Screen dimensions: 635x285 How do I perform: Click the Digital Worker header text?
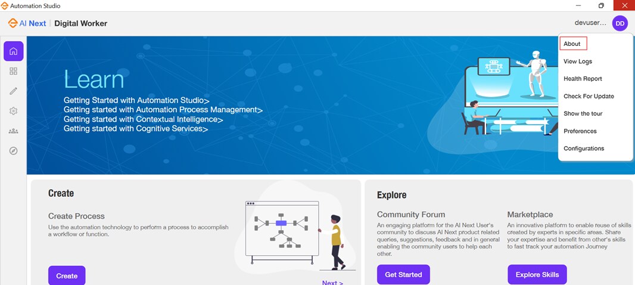81,23
